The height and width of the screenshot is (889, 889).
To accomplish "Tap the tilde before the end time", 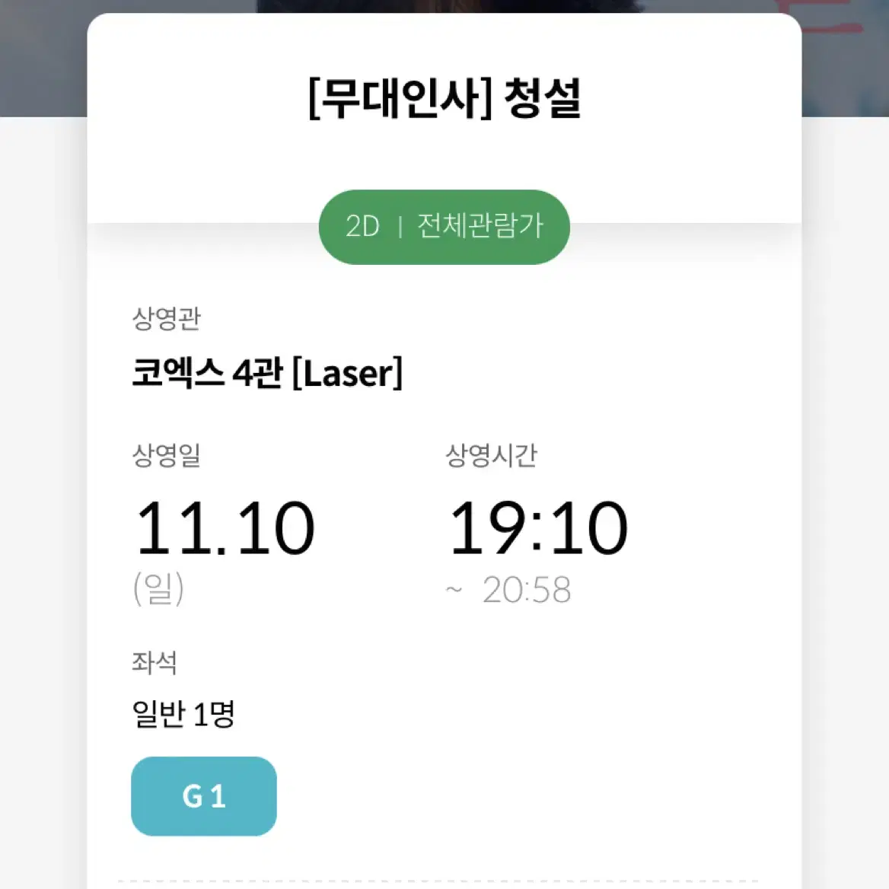I will 454,590.
